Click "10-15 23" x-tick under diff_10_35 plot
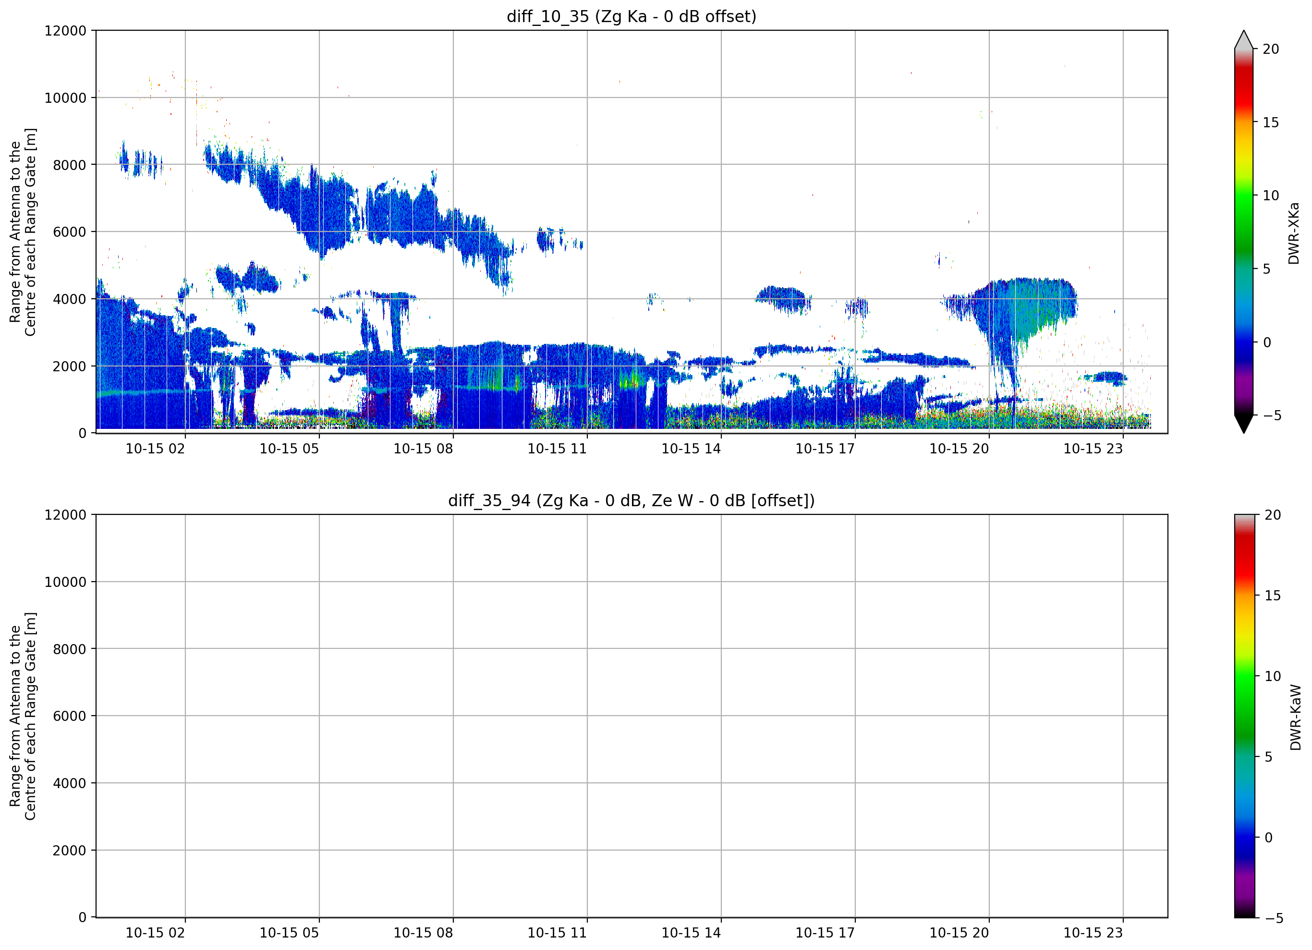This screenshot has height=950, width=1312. coord(1093,449)
